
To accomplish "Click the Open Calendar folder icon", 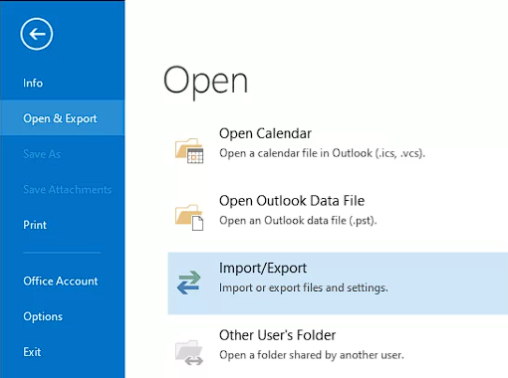I will coord(189,150).
